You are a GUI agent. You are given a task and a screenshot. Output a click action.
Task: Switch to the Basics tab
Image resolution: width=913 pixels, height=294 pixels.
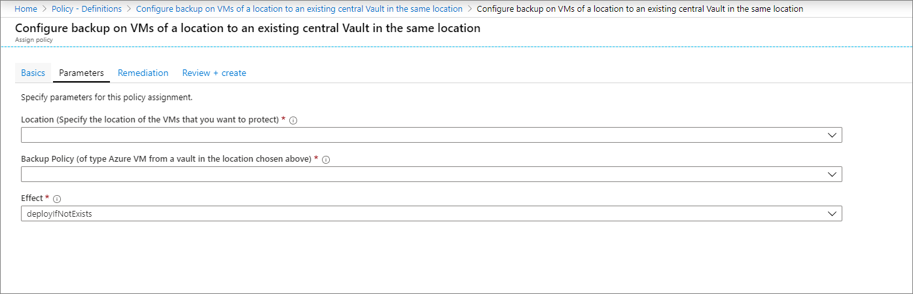pyautogui.click(x=33, y=73)
